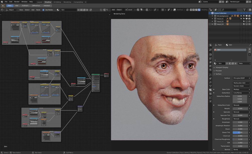252x154 pixels.
Task: Click the Difference selection mode button
Action: pyautogui.click(x=36, y=6)
